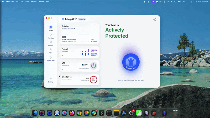Expand the Firewall card chevron
The height and width of the screenshot is (118, 210).
click(62, 55)
